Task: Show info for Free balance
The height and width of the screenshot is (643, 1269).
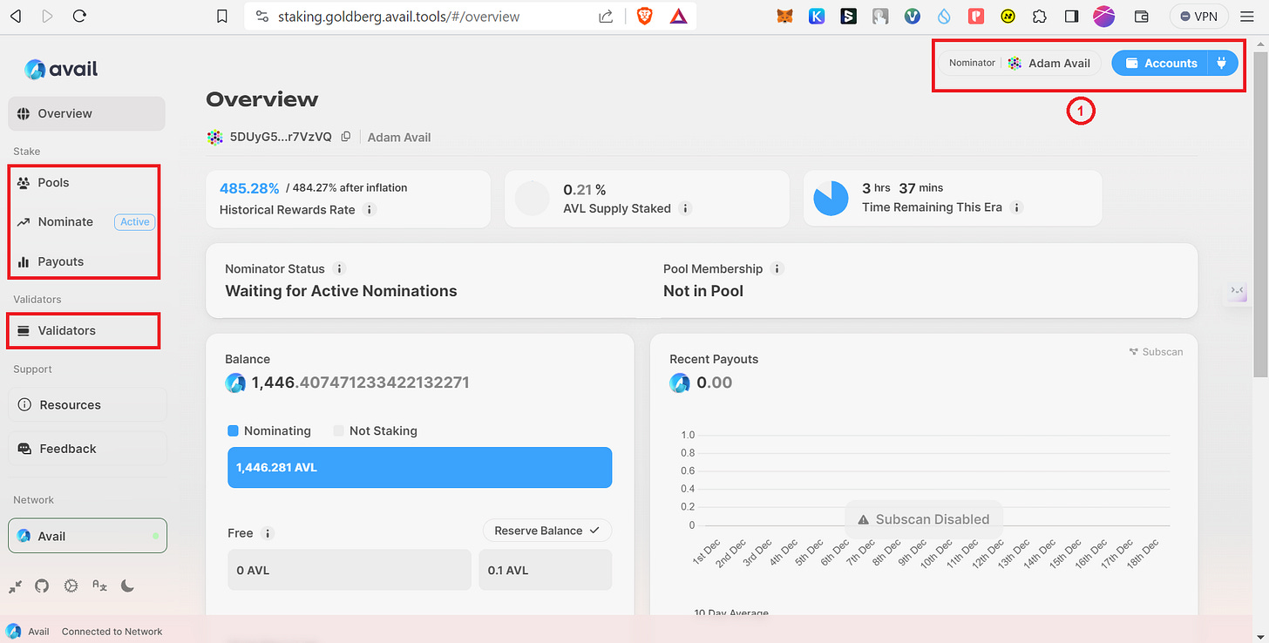Action: [x=268, y=533]
